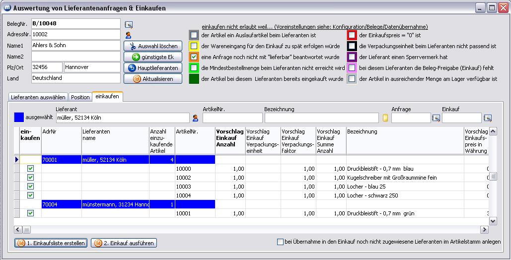Image resolution: width=511 pixels, height=260 pixels.
Task: Click the 1. Einkaufsliste erstellen button
Action: coord(51,243)
